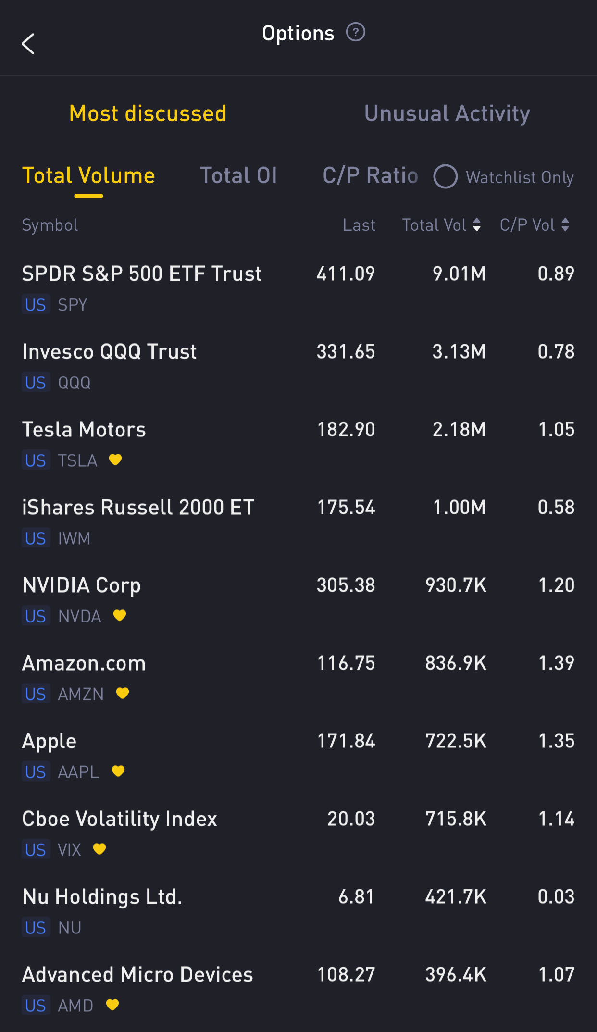Screen dimensions: 597x1032
Task: Tap the heart icon beside AAPL
Action: (118, 771)
